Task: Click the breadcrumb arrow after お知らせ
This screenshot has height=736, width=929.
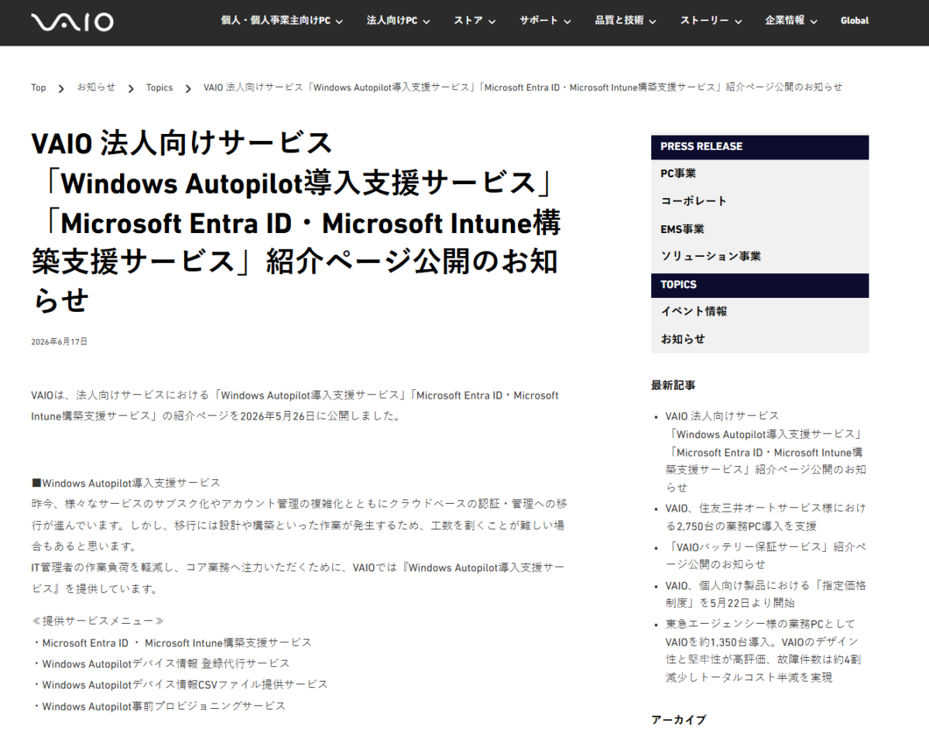Action: click(131, 88)
